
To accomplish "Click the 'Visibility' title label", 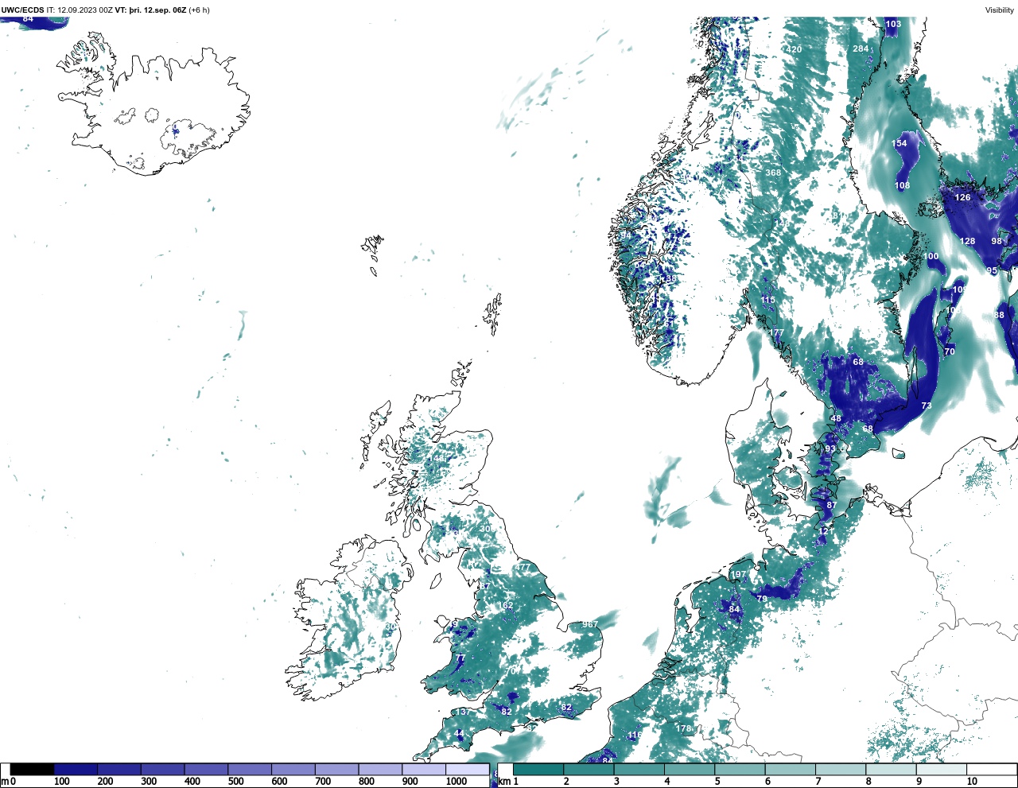I will point(999,10).
